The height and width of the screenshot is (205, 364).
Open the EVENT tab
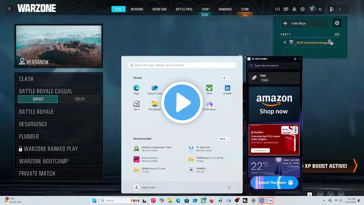click(206, 9)
